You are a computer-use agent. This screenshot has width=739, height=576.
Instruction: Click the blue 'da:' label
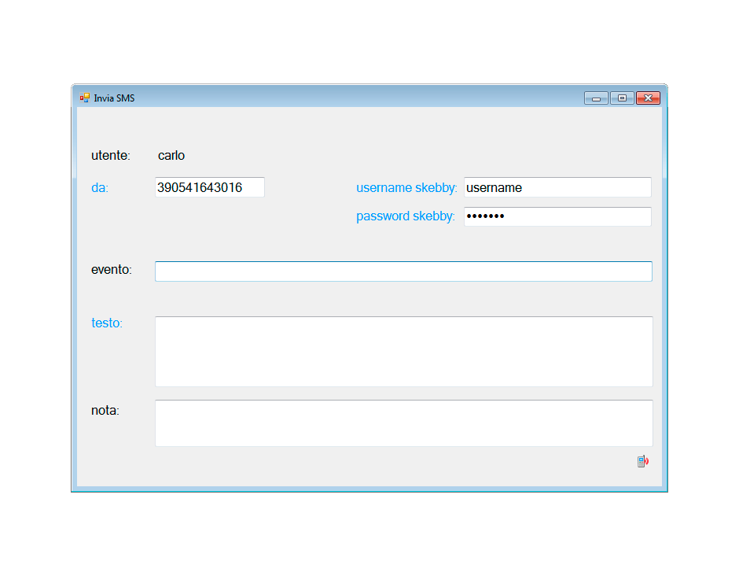click(99, 188)
